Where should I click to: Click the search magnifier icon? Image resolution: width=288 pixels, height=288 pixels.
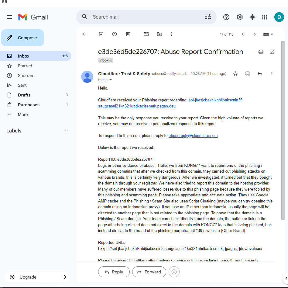click(84, 17)
